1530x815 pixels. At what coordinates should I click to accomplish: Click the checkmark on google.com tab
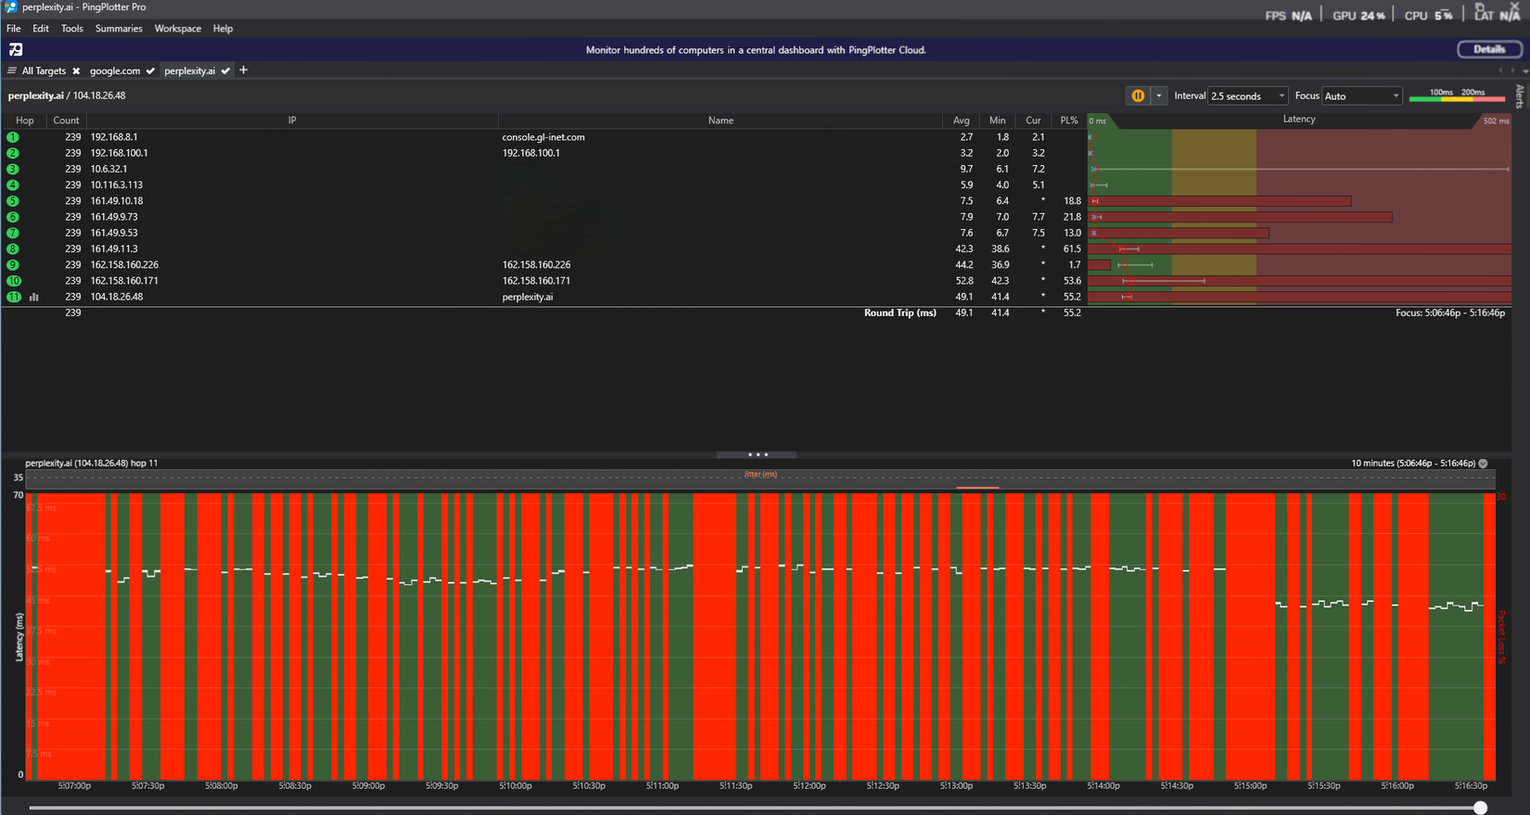[150, 70]
